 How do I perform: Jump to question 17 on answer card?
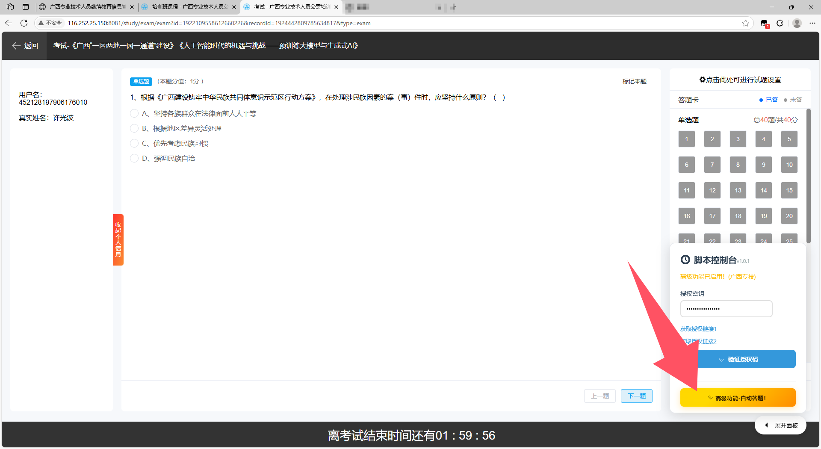712,216
